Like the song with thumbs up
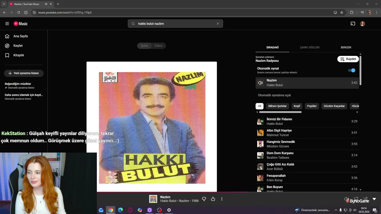 point(213,199)
